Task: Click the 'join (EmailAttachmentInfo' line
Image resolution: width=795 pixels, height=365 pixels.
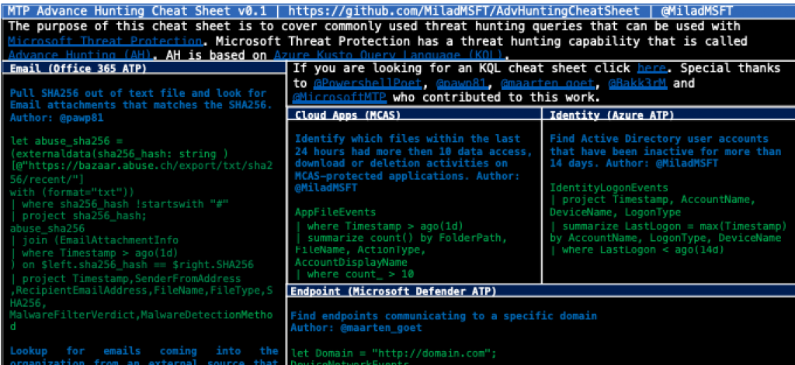Action: tap(94, 240)
